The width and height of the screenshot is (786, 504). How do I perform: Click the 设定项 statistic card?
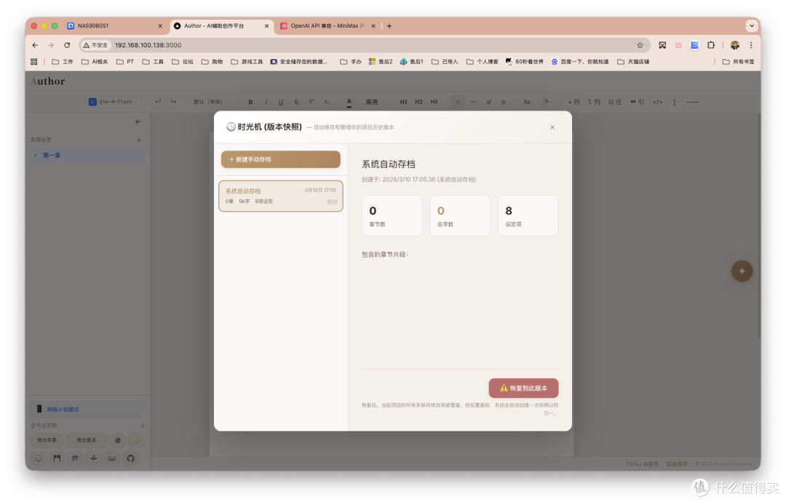pyautogui.click(x=528, y=215)
